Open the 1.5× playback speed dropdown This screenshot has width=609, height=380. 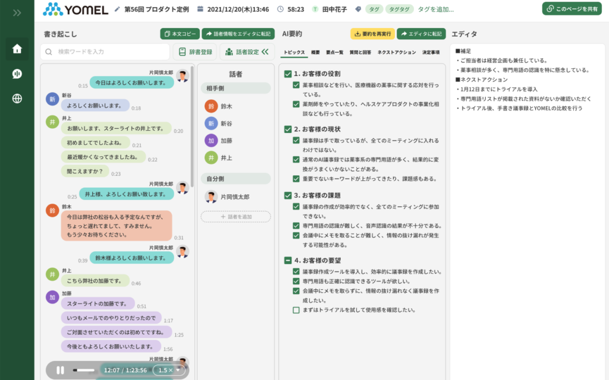click(x=169, y=370)
